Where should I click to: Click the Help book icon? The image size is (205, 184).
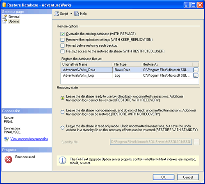(x=77, y=14)
